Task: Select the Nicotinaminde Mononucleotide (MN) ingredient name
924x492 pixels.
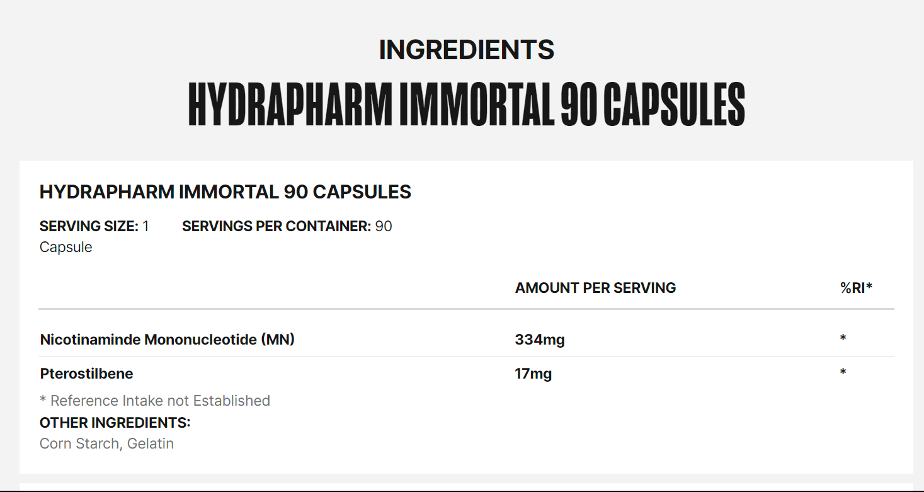Action: (x=167, y=340)
